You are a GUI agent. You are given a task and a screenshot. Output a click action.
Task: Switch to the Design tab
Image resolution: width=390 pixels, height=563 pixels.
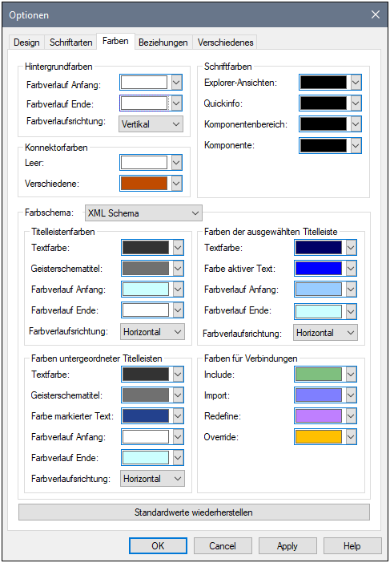coord(26,43)
